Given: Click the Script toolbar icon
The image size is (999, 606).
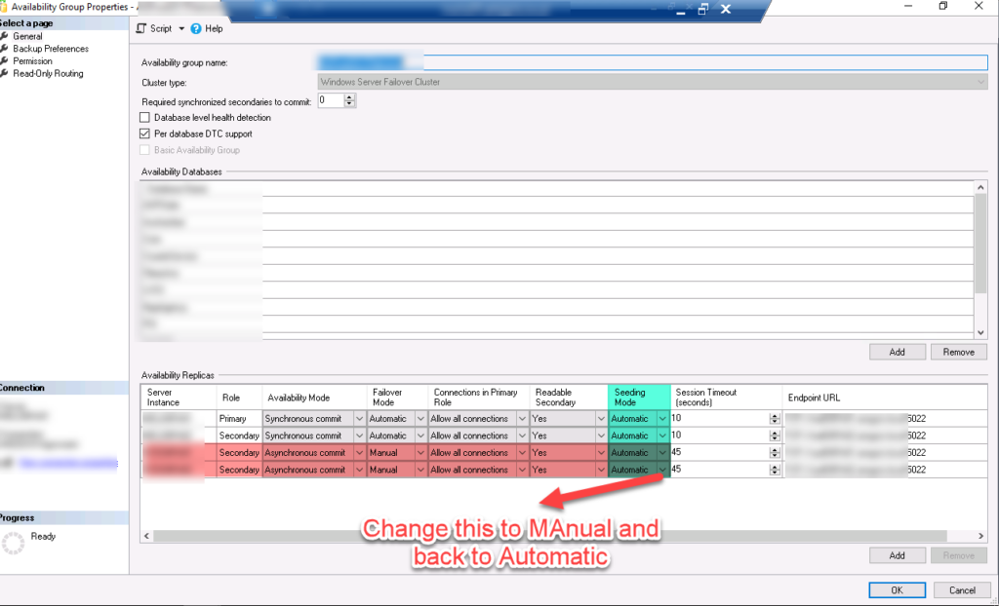Looking at the screenshot, I should (141, 28).
